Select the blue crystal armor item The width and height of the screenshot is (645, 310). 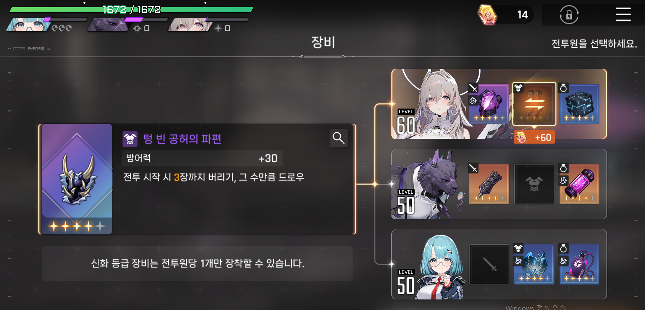(x=534, y=264)
